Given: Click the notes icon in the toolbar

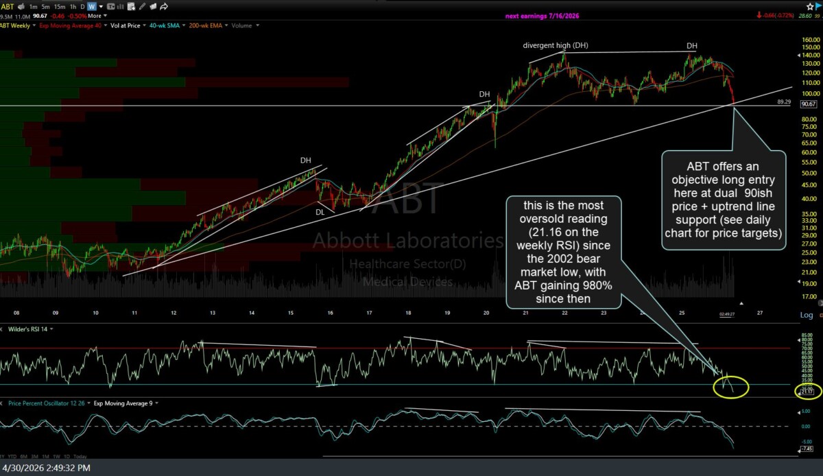Looking at the screenshot, I should [x=153, y=7].
